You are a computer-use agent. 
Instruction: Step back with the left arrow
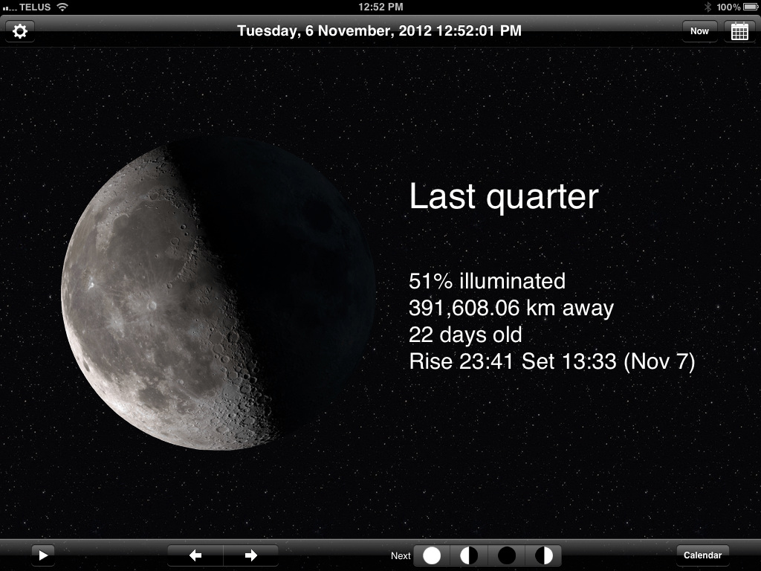[x=195, y=555]
